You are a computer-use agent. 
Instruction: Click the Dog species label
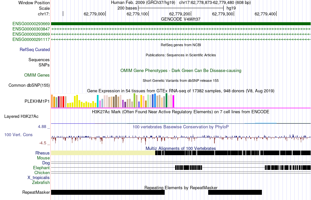click(x=46, y=163)
